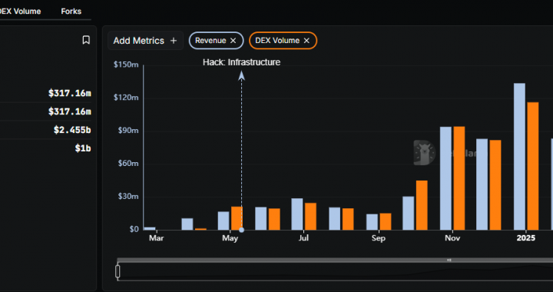Click the $1b value
This screenshot has width=553, height=292.
coord(83,148)
